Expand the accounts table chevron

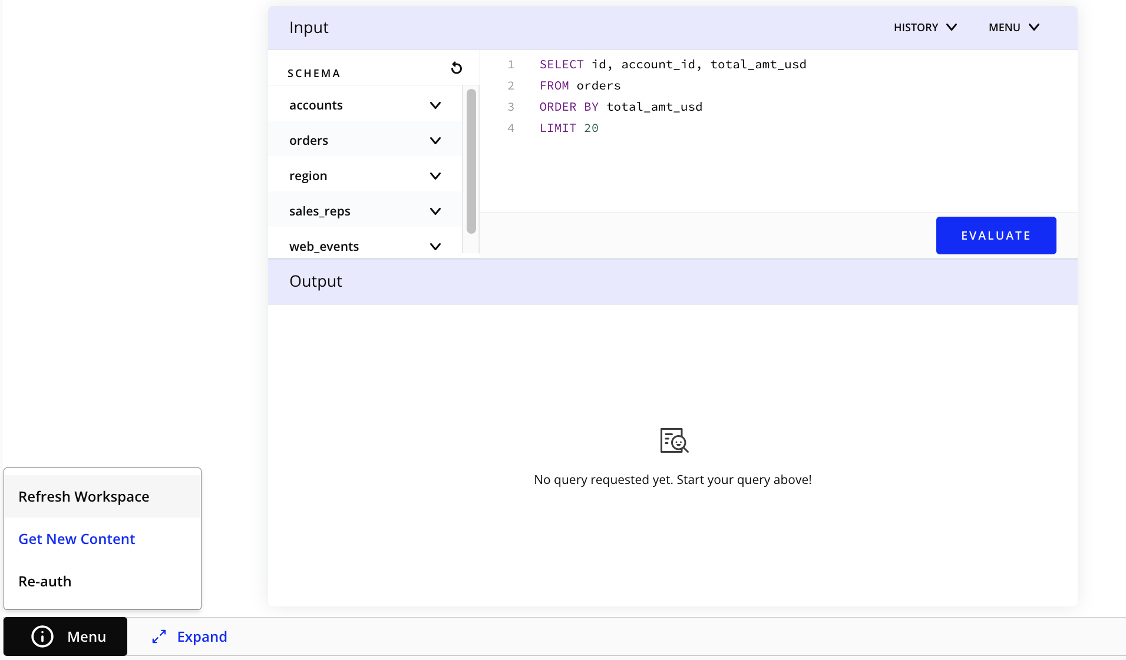pyautogui.click(x=435, y=105)
